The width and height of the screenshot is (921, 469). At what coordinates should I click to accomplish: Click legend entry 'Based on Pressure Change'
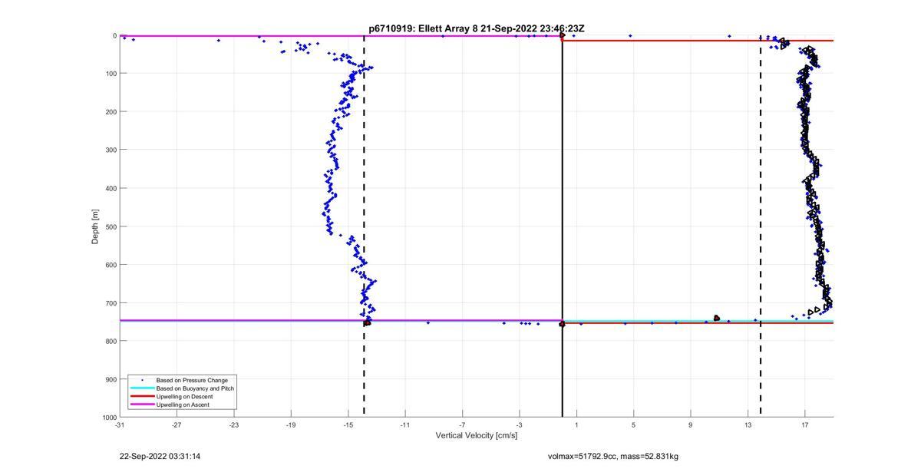point(192,380)
